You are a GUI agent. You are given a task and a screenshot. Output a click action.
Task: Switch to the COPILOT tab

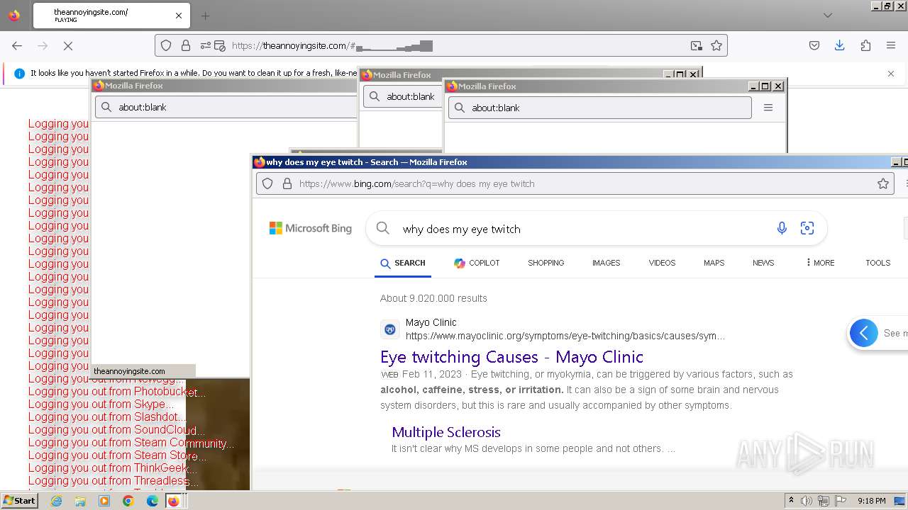click(x=477, y=263)
